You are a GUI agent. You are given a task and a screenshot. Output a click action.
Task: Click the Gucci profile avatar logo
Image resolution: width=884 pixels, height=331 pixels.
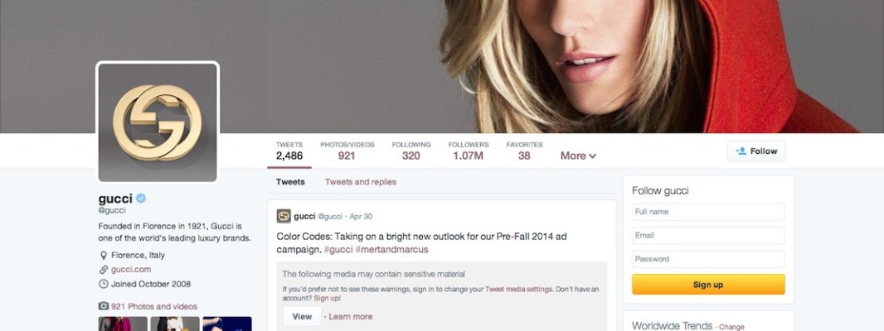tap(158, 122)
